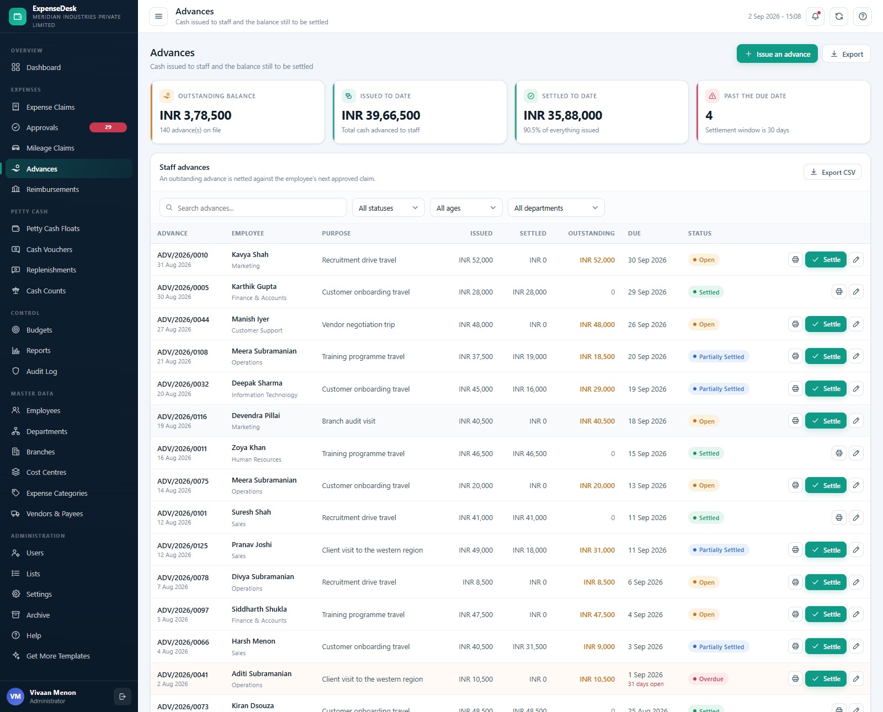Open the All departments filter dropdown
This screenshot has width=883, height=712.
coord(556,208)
